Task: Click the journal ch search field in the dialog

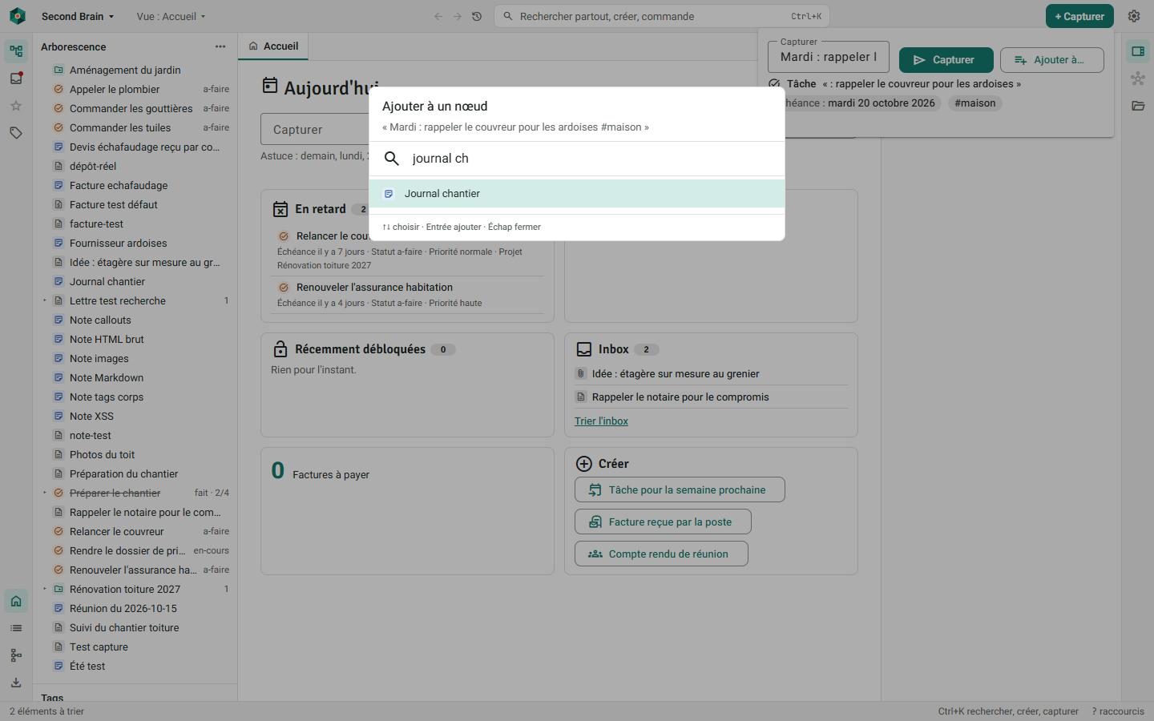Action: click(x=577, y=159)
